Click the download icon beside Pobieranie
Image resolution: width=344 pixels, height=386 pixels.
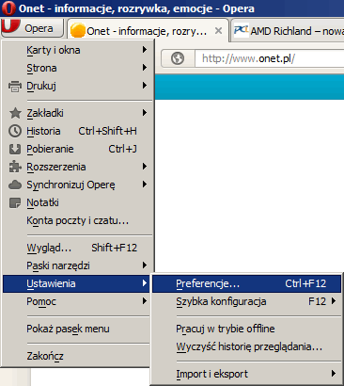[15, 149]
